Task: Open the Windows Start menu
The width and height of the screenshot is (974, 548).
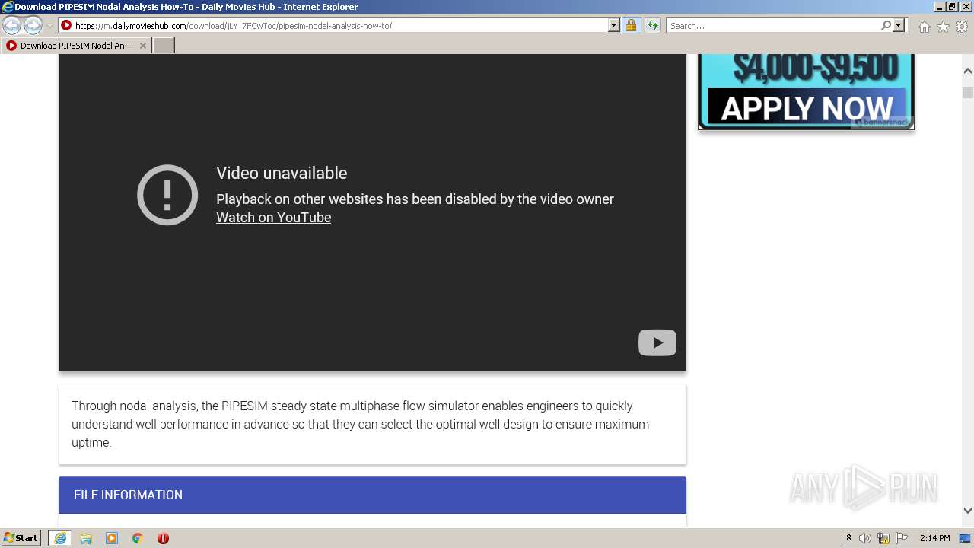Action: click(21, 538)
